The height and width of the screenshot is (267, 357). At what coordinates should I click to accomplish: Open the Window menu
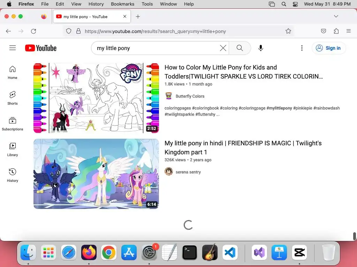[x=168, y=4]
